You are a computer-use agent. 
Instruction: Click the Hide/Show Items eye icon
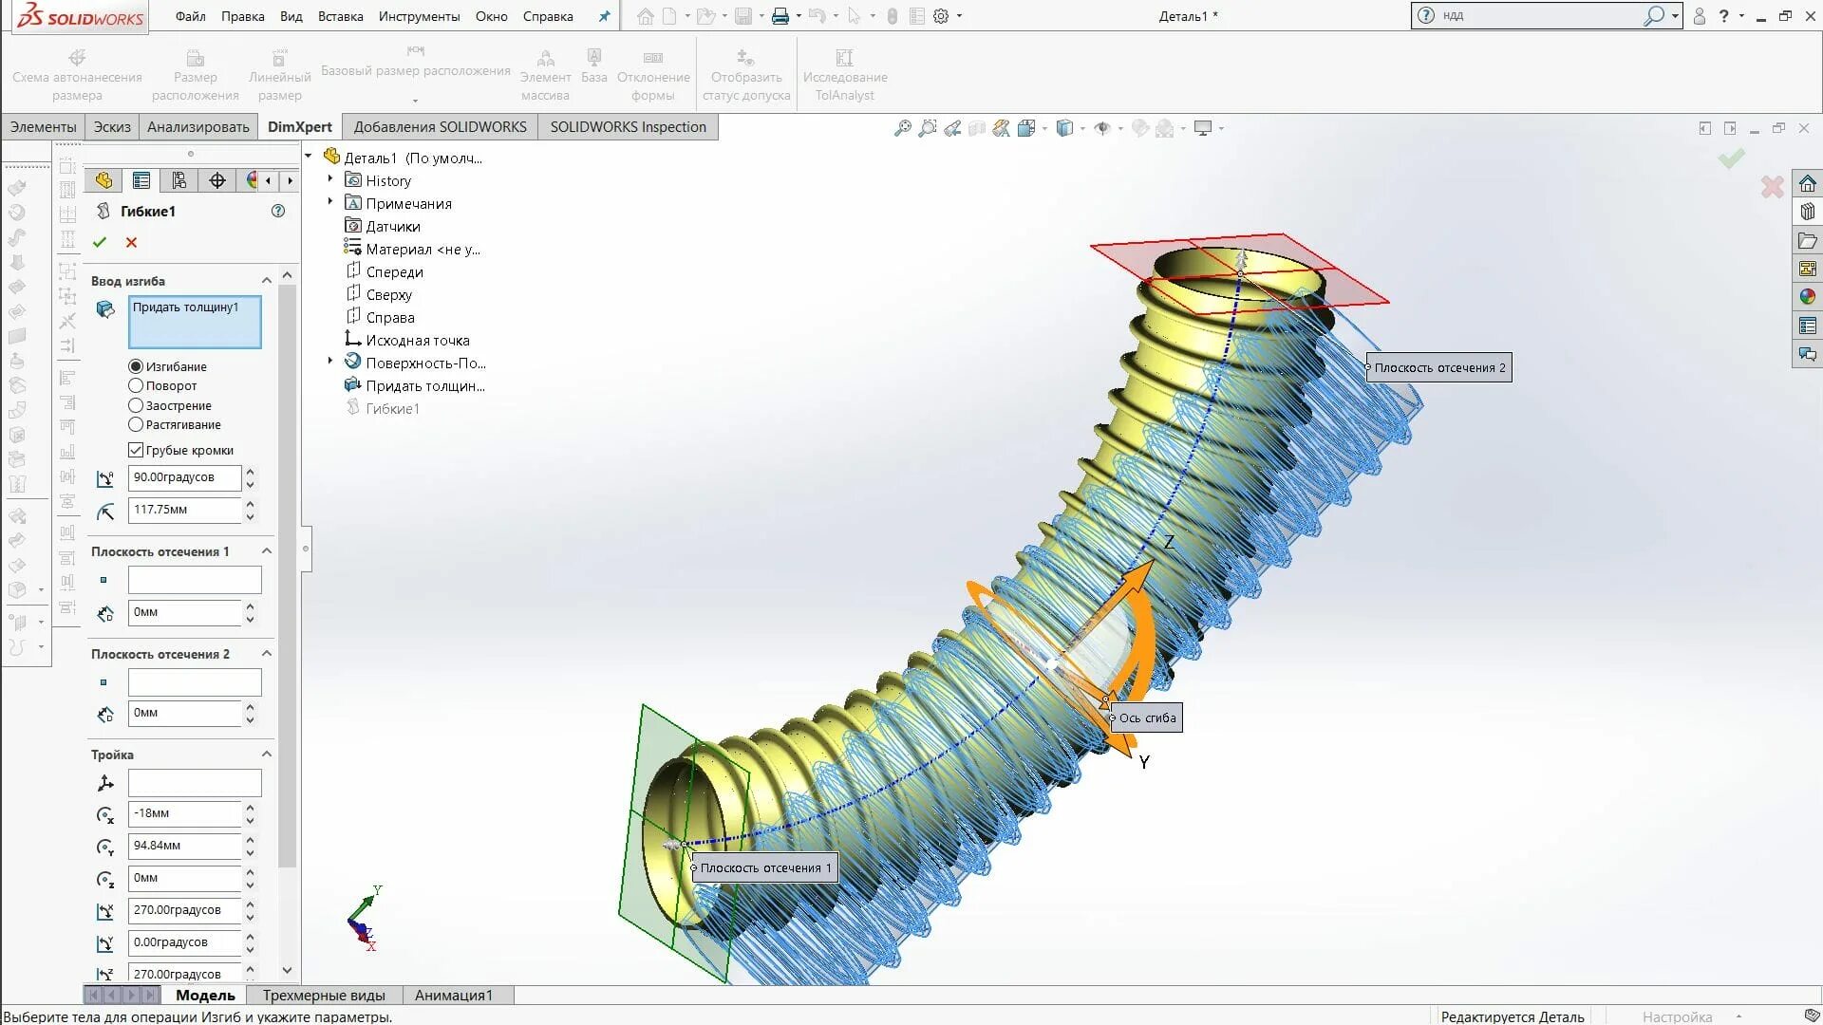pos(1103,128)
